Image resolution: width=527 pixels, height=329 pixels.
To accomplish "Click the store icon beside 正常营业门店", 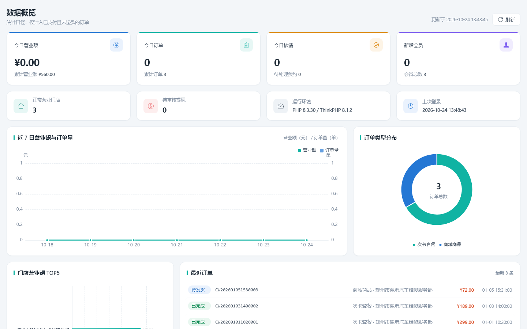I will pyautogui.click(x=21, y=106).
